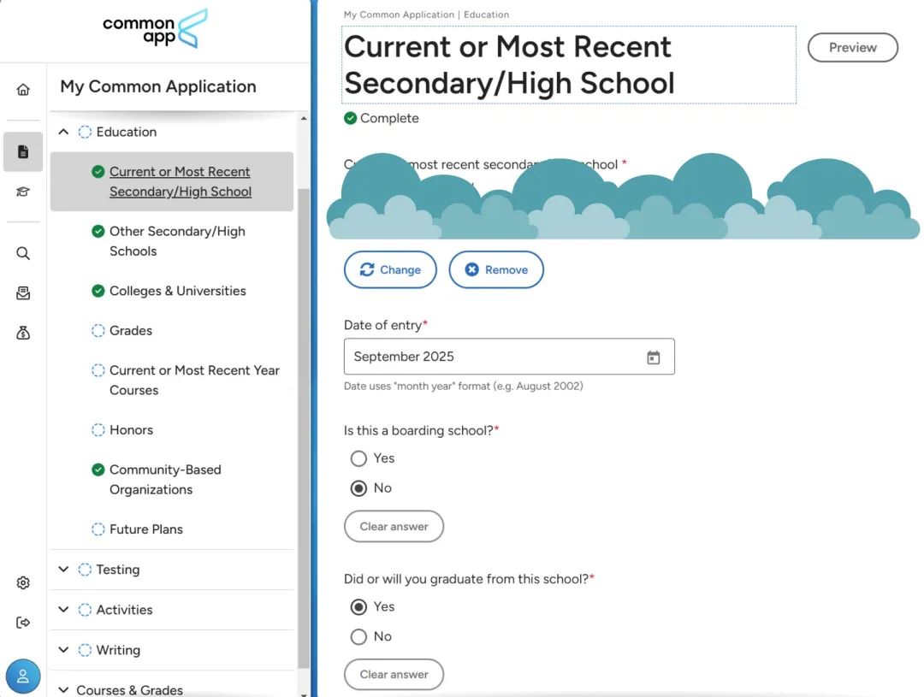924x697 pixels.
Task: Collapse the Education section chevron
Action: (63, 132)
